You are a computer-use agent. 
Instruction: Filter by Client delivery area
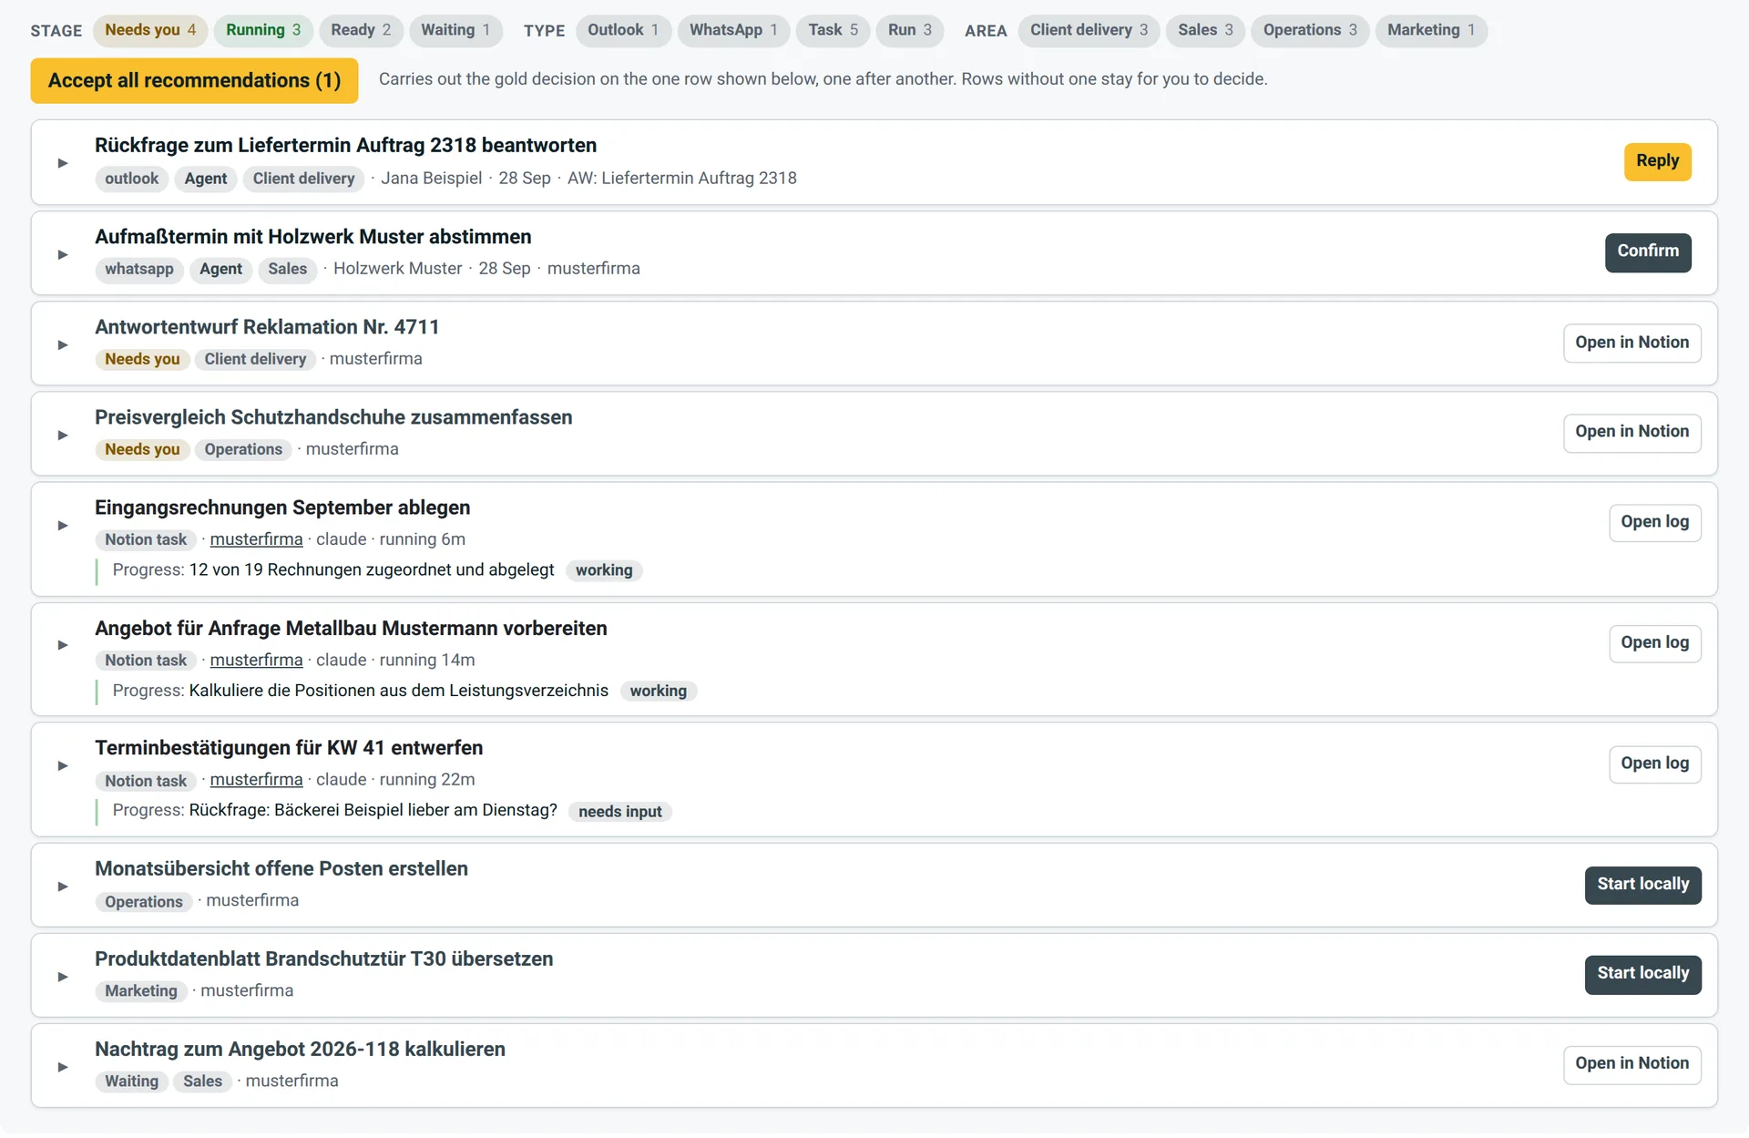[1089, 30]
